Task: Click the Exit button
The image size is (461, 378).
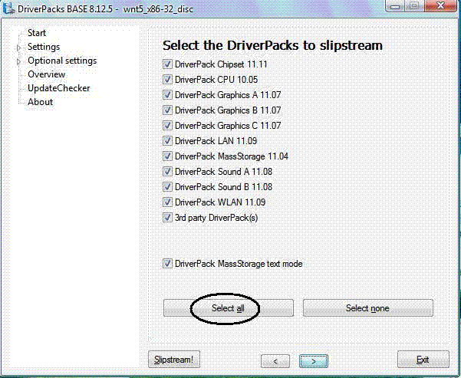Action: (x=423, y=360)
